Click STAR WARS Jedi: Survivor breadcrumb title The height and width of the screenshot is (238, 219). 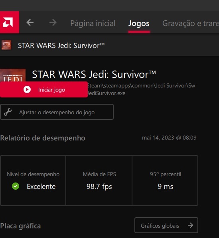[61, 46]
